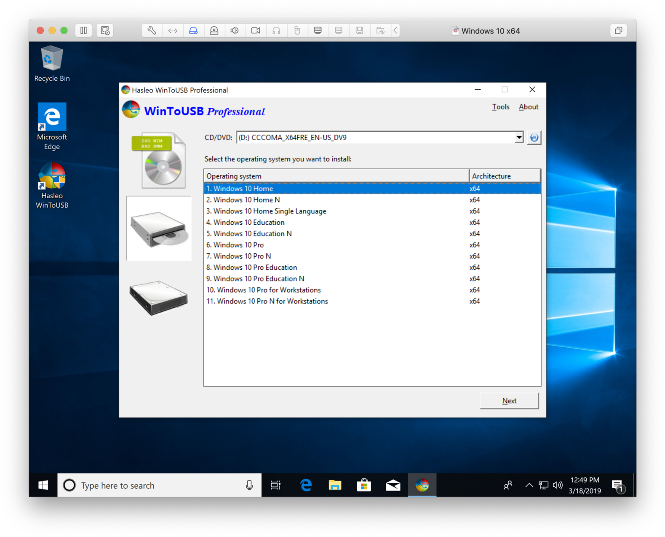This screenshot has width=665, height=537.
Task: Open the About menu
Action: coord(528,107)
